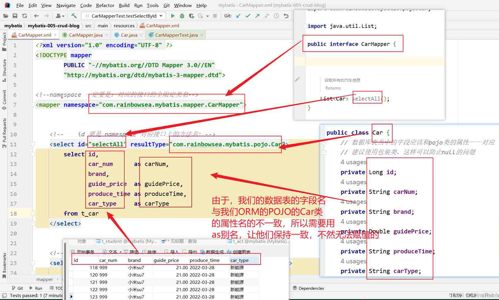Collapse the mapper element fold at line 7

click(33, 105)
